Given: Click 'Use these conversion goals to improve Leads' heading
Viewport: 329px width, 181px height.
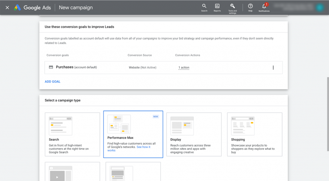Looking at the screenshot, I should 79,27.
